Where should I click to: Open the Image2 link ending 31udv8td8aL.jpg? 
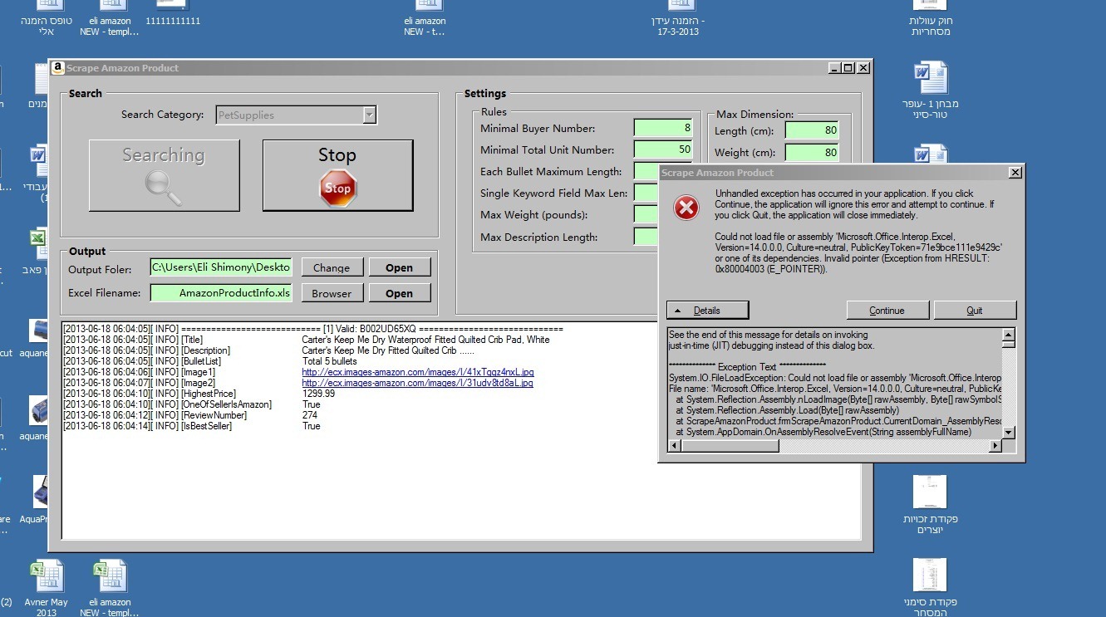[417, 383]
